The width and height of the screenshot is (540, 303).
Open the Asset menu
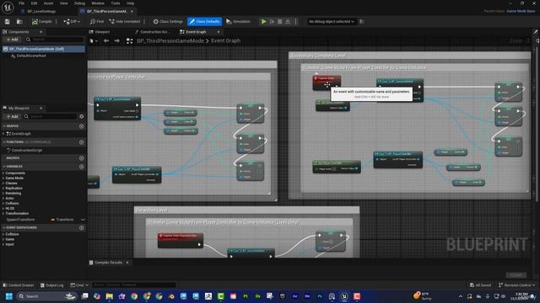(49, 3)
